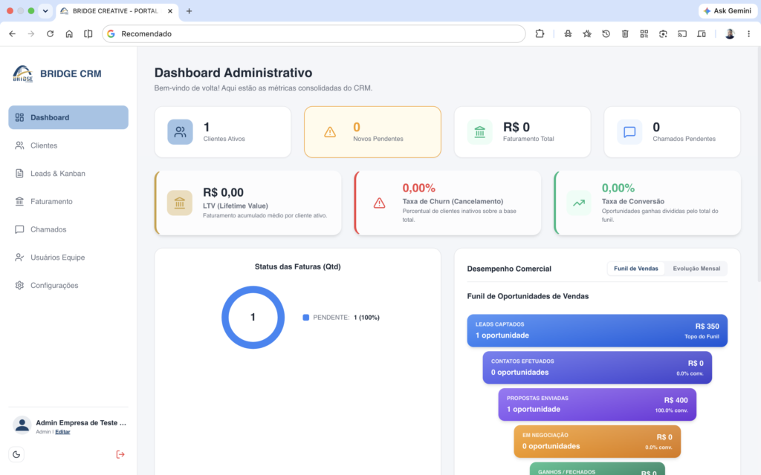Viewport: 761px width, 475px height.
Task: Click the Novos Pendentes card
Action: [373, 132]
